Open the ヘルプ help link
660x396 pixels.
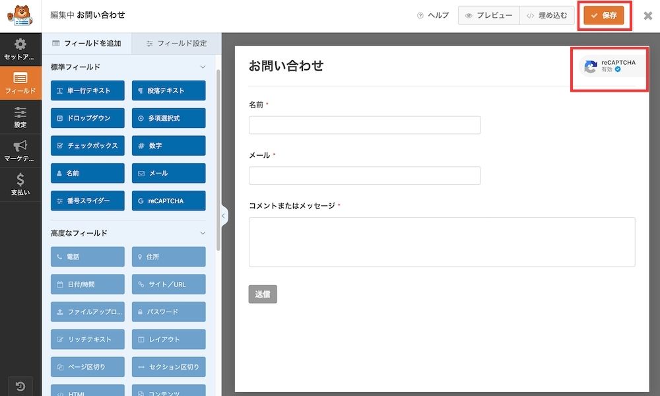pyautogui.click(x=433, y=16)
